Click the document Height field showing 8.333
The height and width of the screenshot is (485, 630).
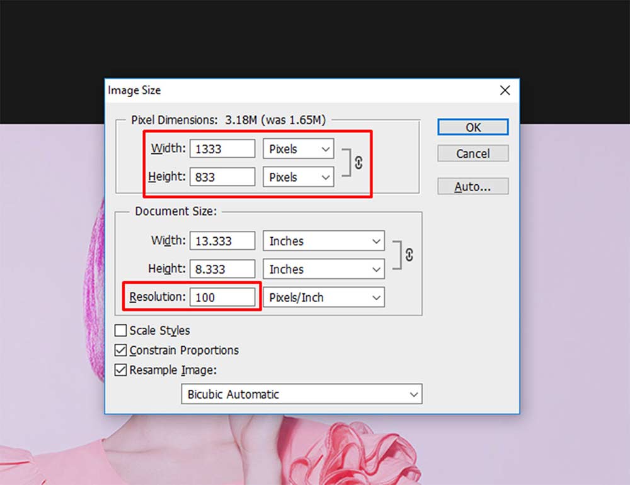click(222, 269)
